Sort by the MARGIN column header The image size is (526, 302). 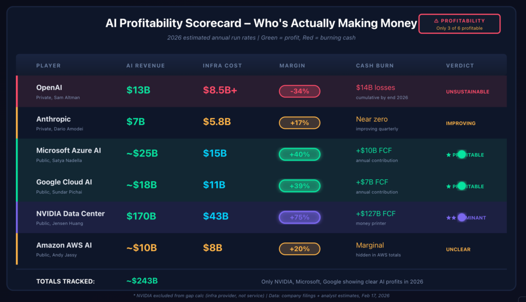coord(292,66)
